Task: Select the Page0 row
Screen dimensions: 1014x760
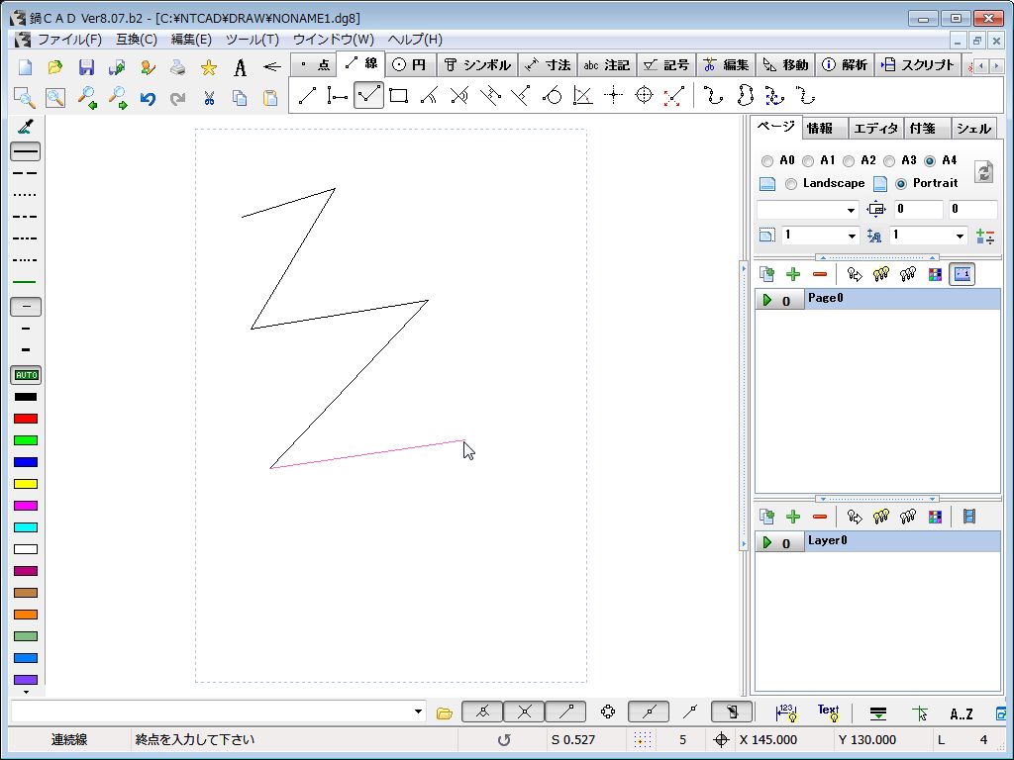Action: click(x=877, y=299)
